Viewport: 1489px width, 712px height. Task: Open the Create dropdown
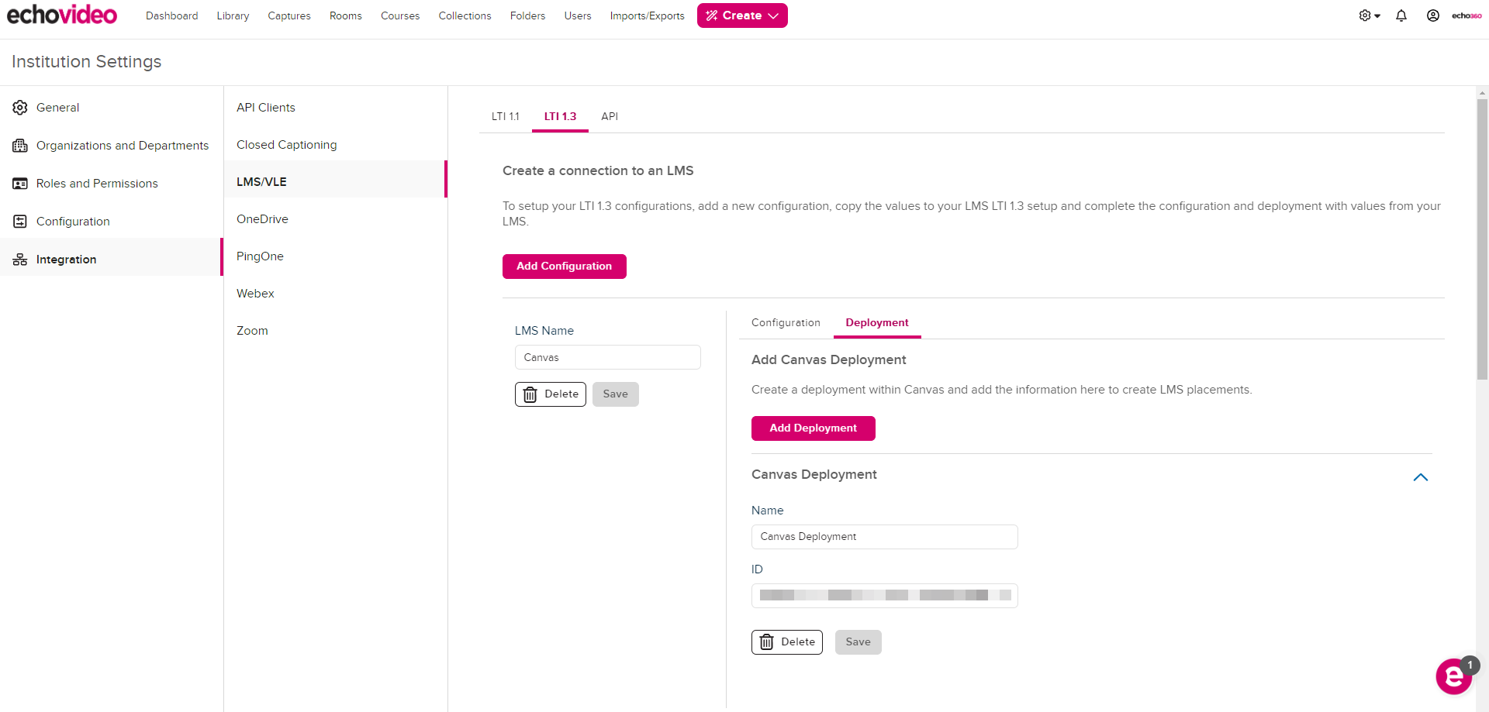point(742,15)
